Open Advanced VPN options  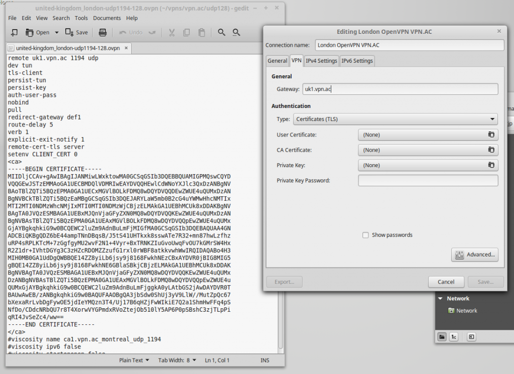(475, 255)
